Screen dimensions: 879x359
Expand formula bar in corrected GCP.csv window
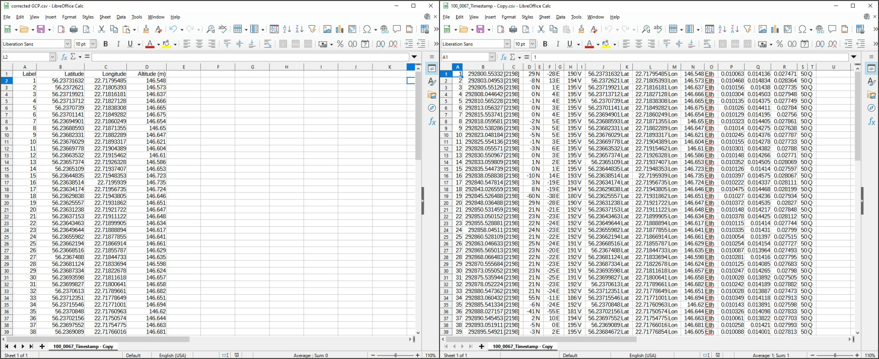click(414, 57)
